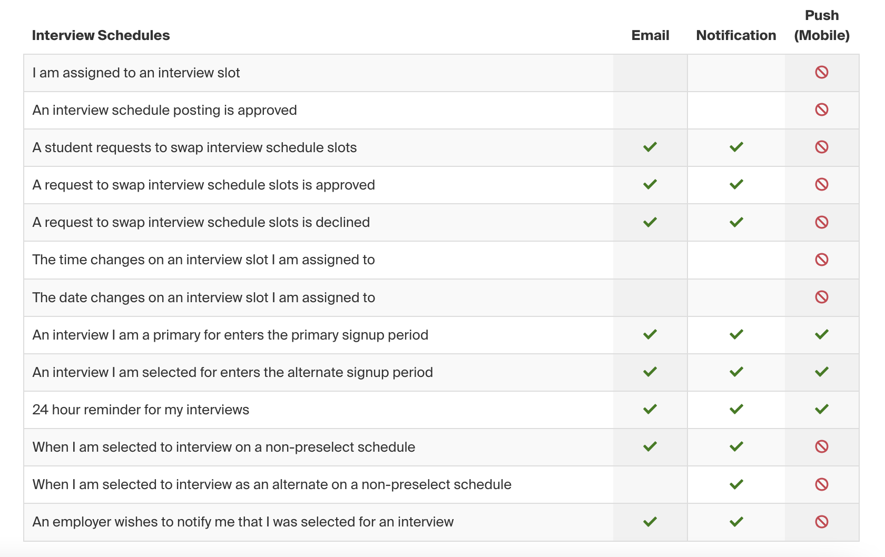Select the Email checkmark for 24 hour reminder
Viewport: 885px width, 557px height.
[x=650, y=410]
